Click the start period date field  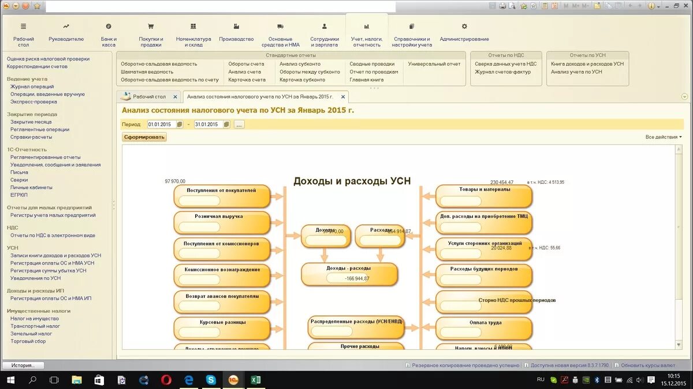tap(162, 124)
